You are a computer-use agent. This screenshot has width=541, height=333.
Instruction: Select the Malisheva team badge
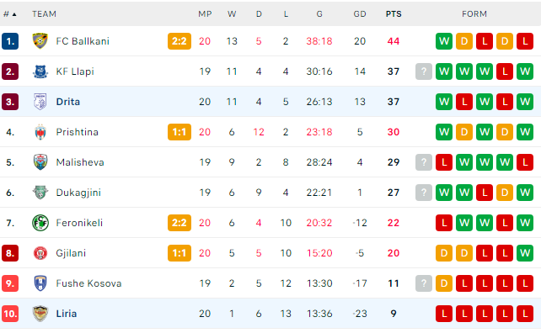click(x=40, y=162)
